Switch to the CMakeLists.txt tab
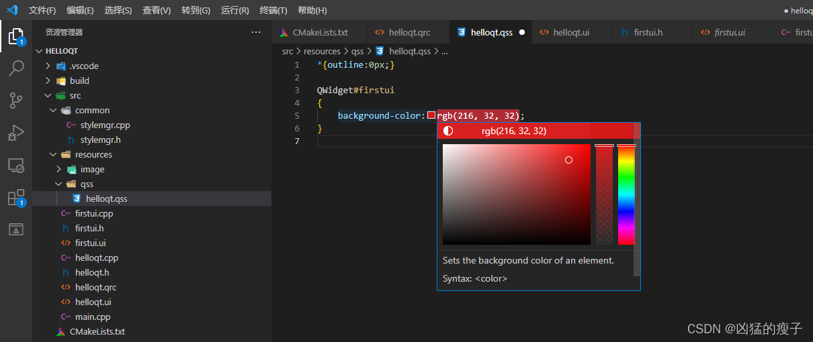The width and height of the screenshot is (813, 342). [x=320, y=32]
